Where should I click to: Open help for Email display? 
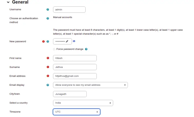[x=48, y=85]
